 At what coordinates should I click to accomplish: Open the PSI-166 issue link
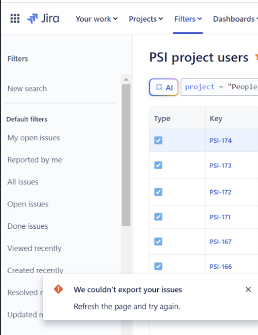(x=221, y=267)
